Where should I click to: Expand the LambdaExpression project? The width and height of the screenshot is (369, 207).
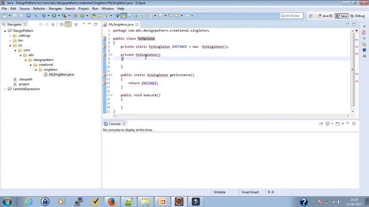click(x=5, y=89)
